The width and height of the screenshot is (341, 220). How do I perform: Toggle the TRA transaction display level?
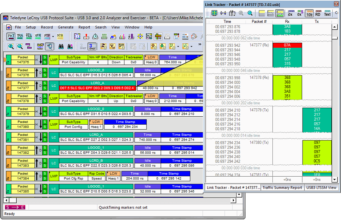tap(20, 36)
